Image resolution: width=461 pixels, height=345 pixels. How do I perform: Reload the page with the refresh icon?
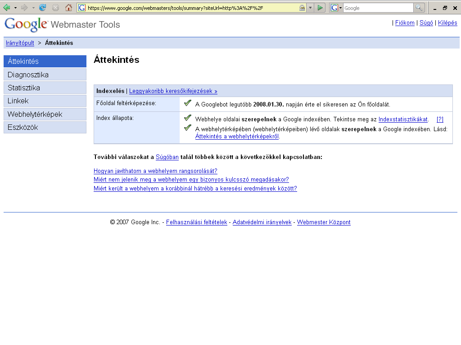pyautogui.click(x=43, y=8)
